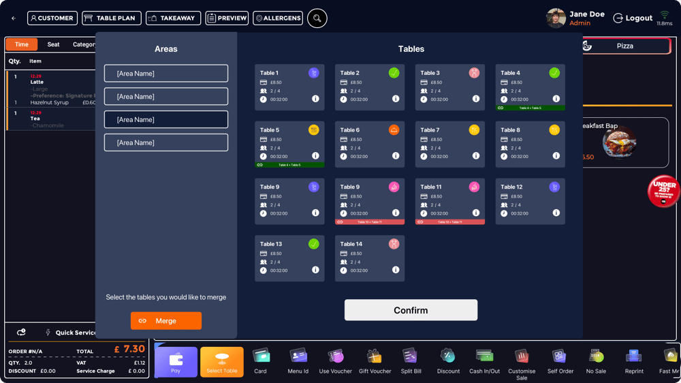Click the orange Merge button

coord(166,321)
